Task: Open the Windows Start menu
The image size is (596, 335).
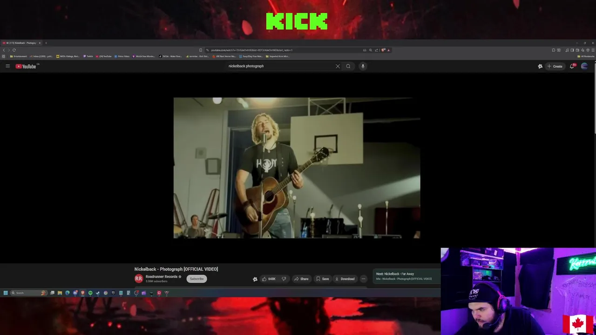Action: (x=6, y=293)
